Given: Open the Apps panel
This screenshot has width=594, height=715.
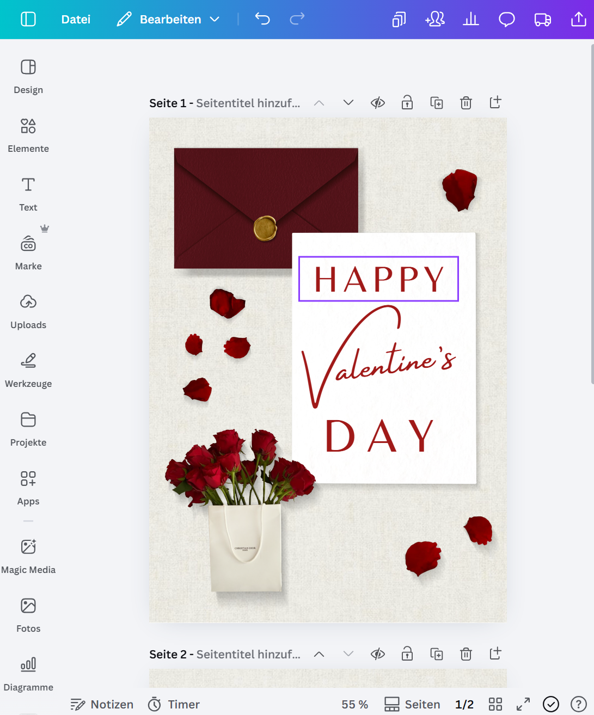Looking at the screenshot, I should coord(28,488).
